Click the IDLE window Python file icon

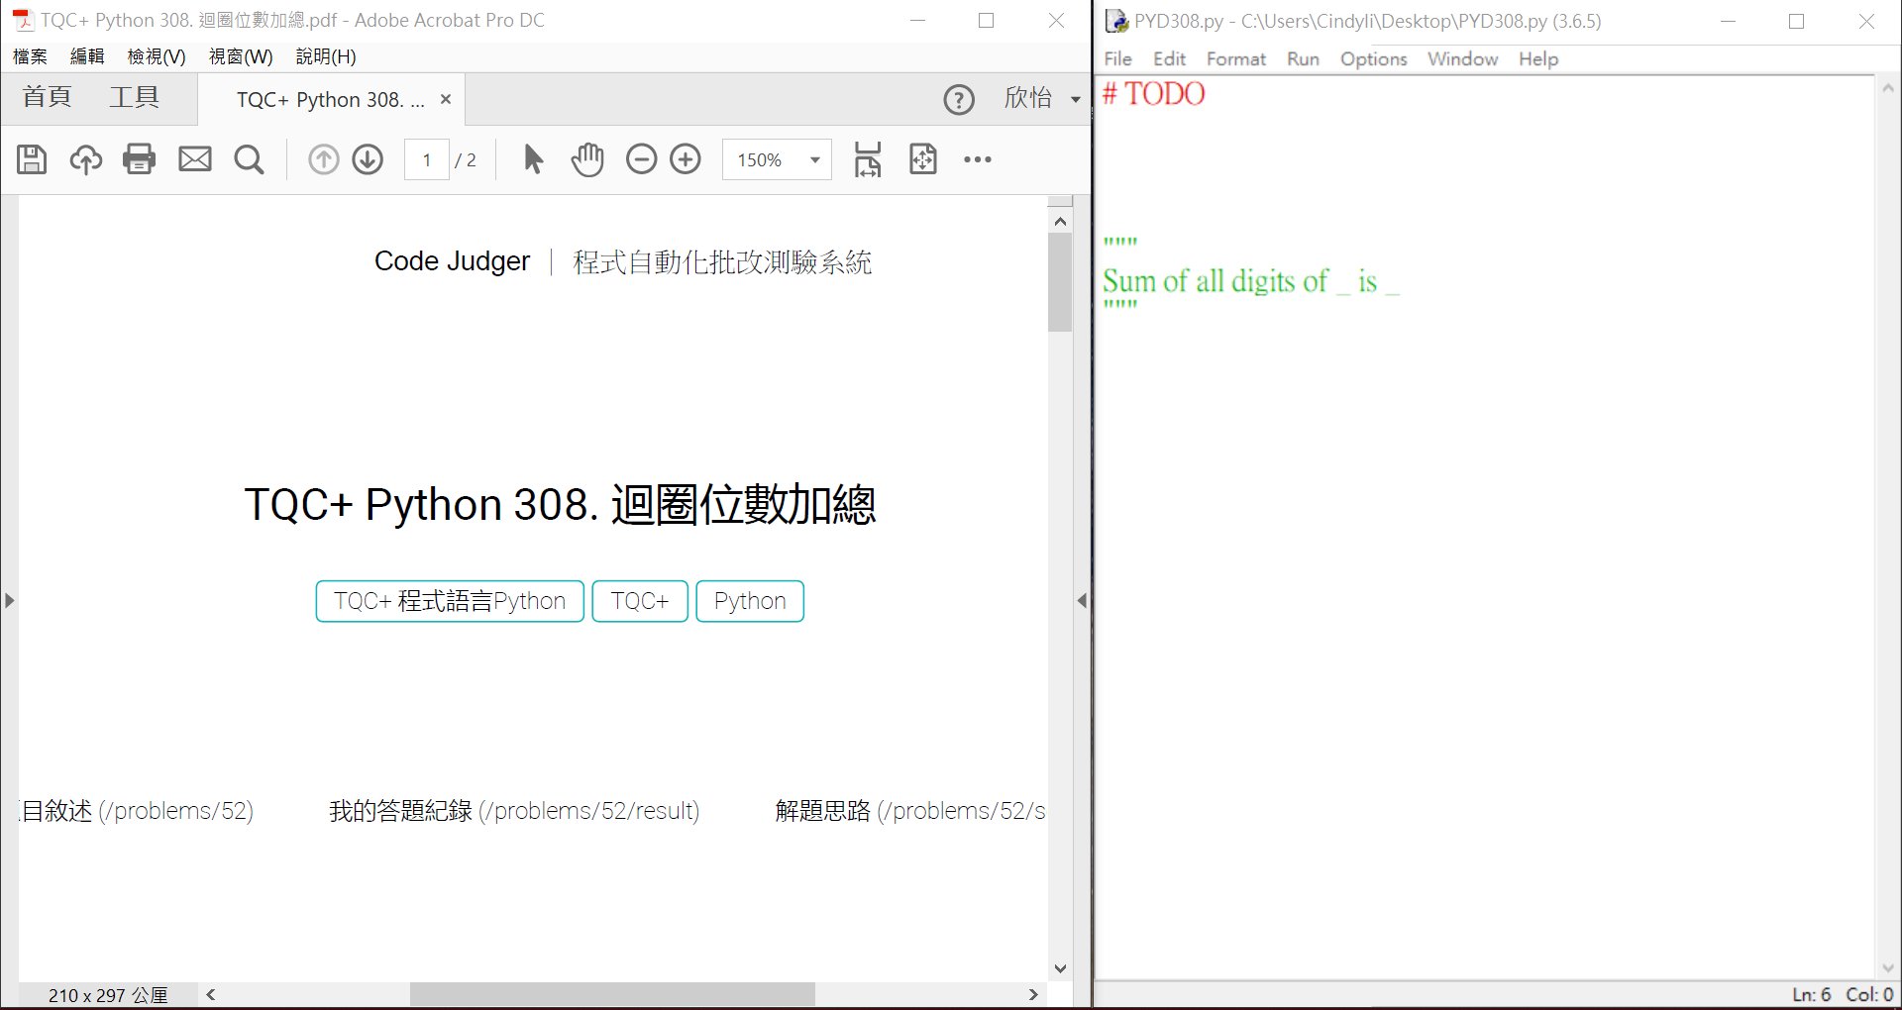coord(1116,21)
